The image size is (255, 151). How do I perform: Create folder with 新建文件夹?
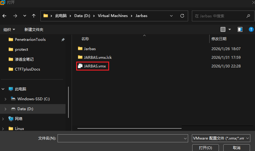pyautogui.click(x=34, y=29)
